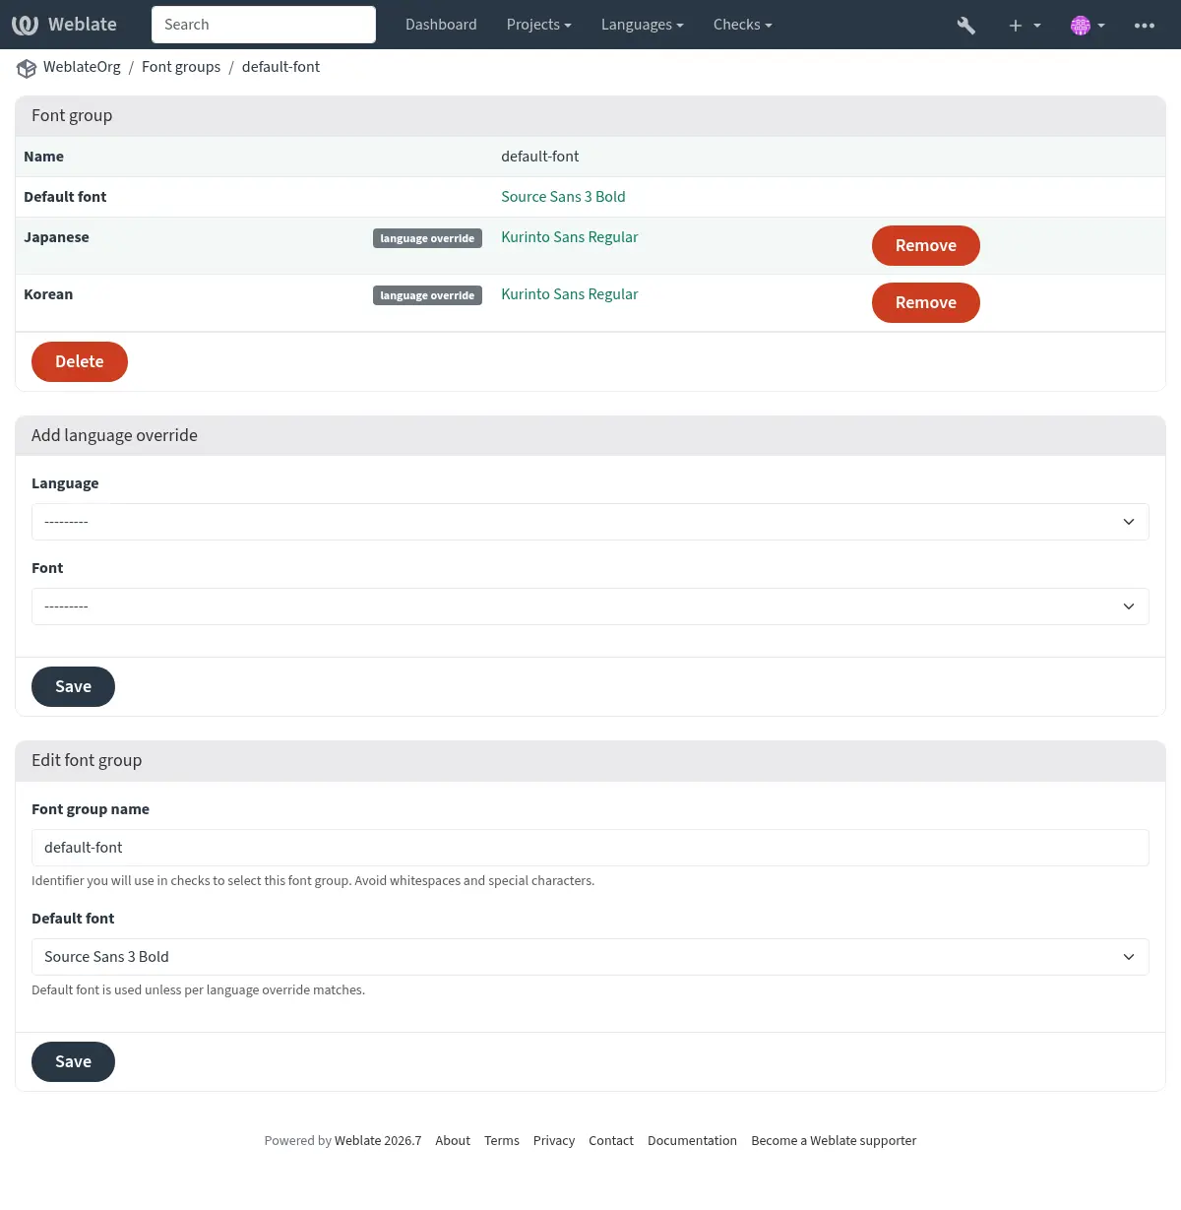The height and width of the screenshot is (1210, 1181).
Task: Save the edited font group
Action: tap(73, 1061)
